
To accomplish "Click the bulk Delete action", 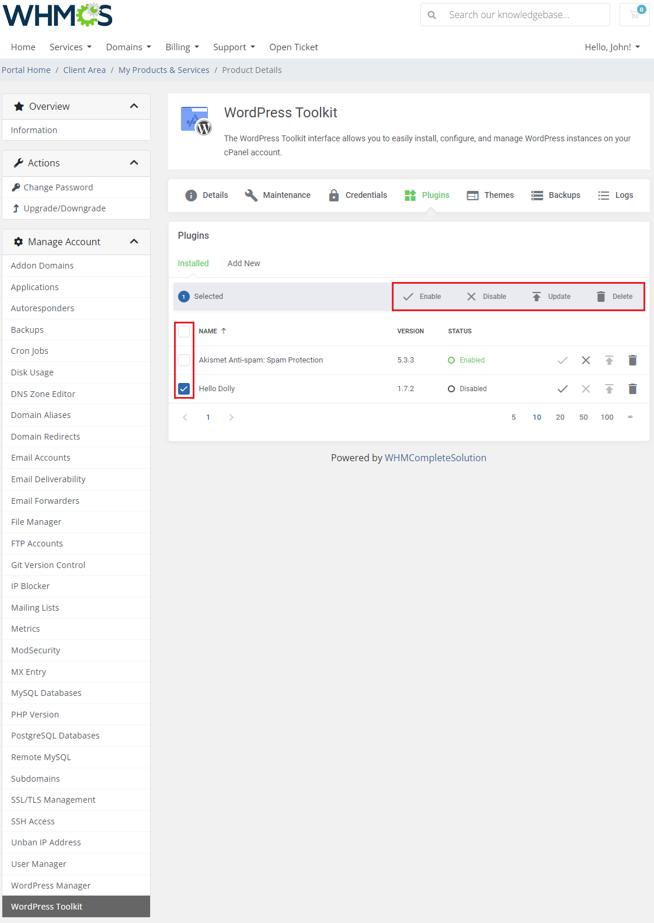I will [614, 297].
